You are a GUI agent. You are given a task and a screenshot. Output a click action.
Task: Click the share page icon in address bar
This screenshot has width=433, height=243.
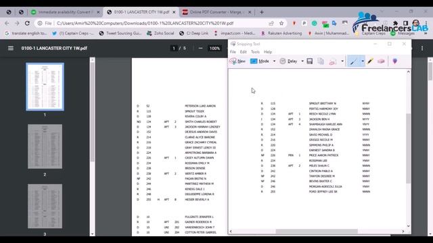[x=271, y=24]
